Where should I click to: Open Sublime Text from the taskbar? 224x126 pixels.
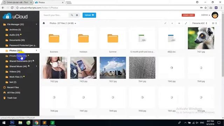click(44, 123)
